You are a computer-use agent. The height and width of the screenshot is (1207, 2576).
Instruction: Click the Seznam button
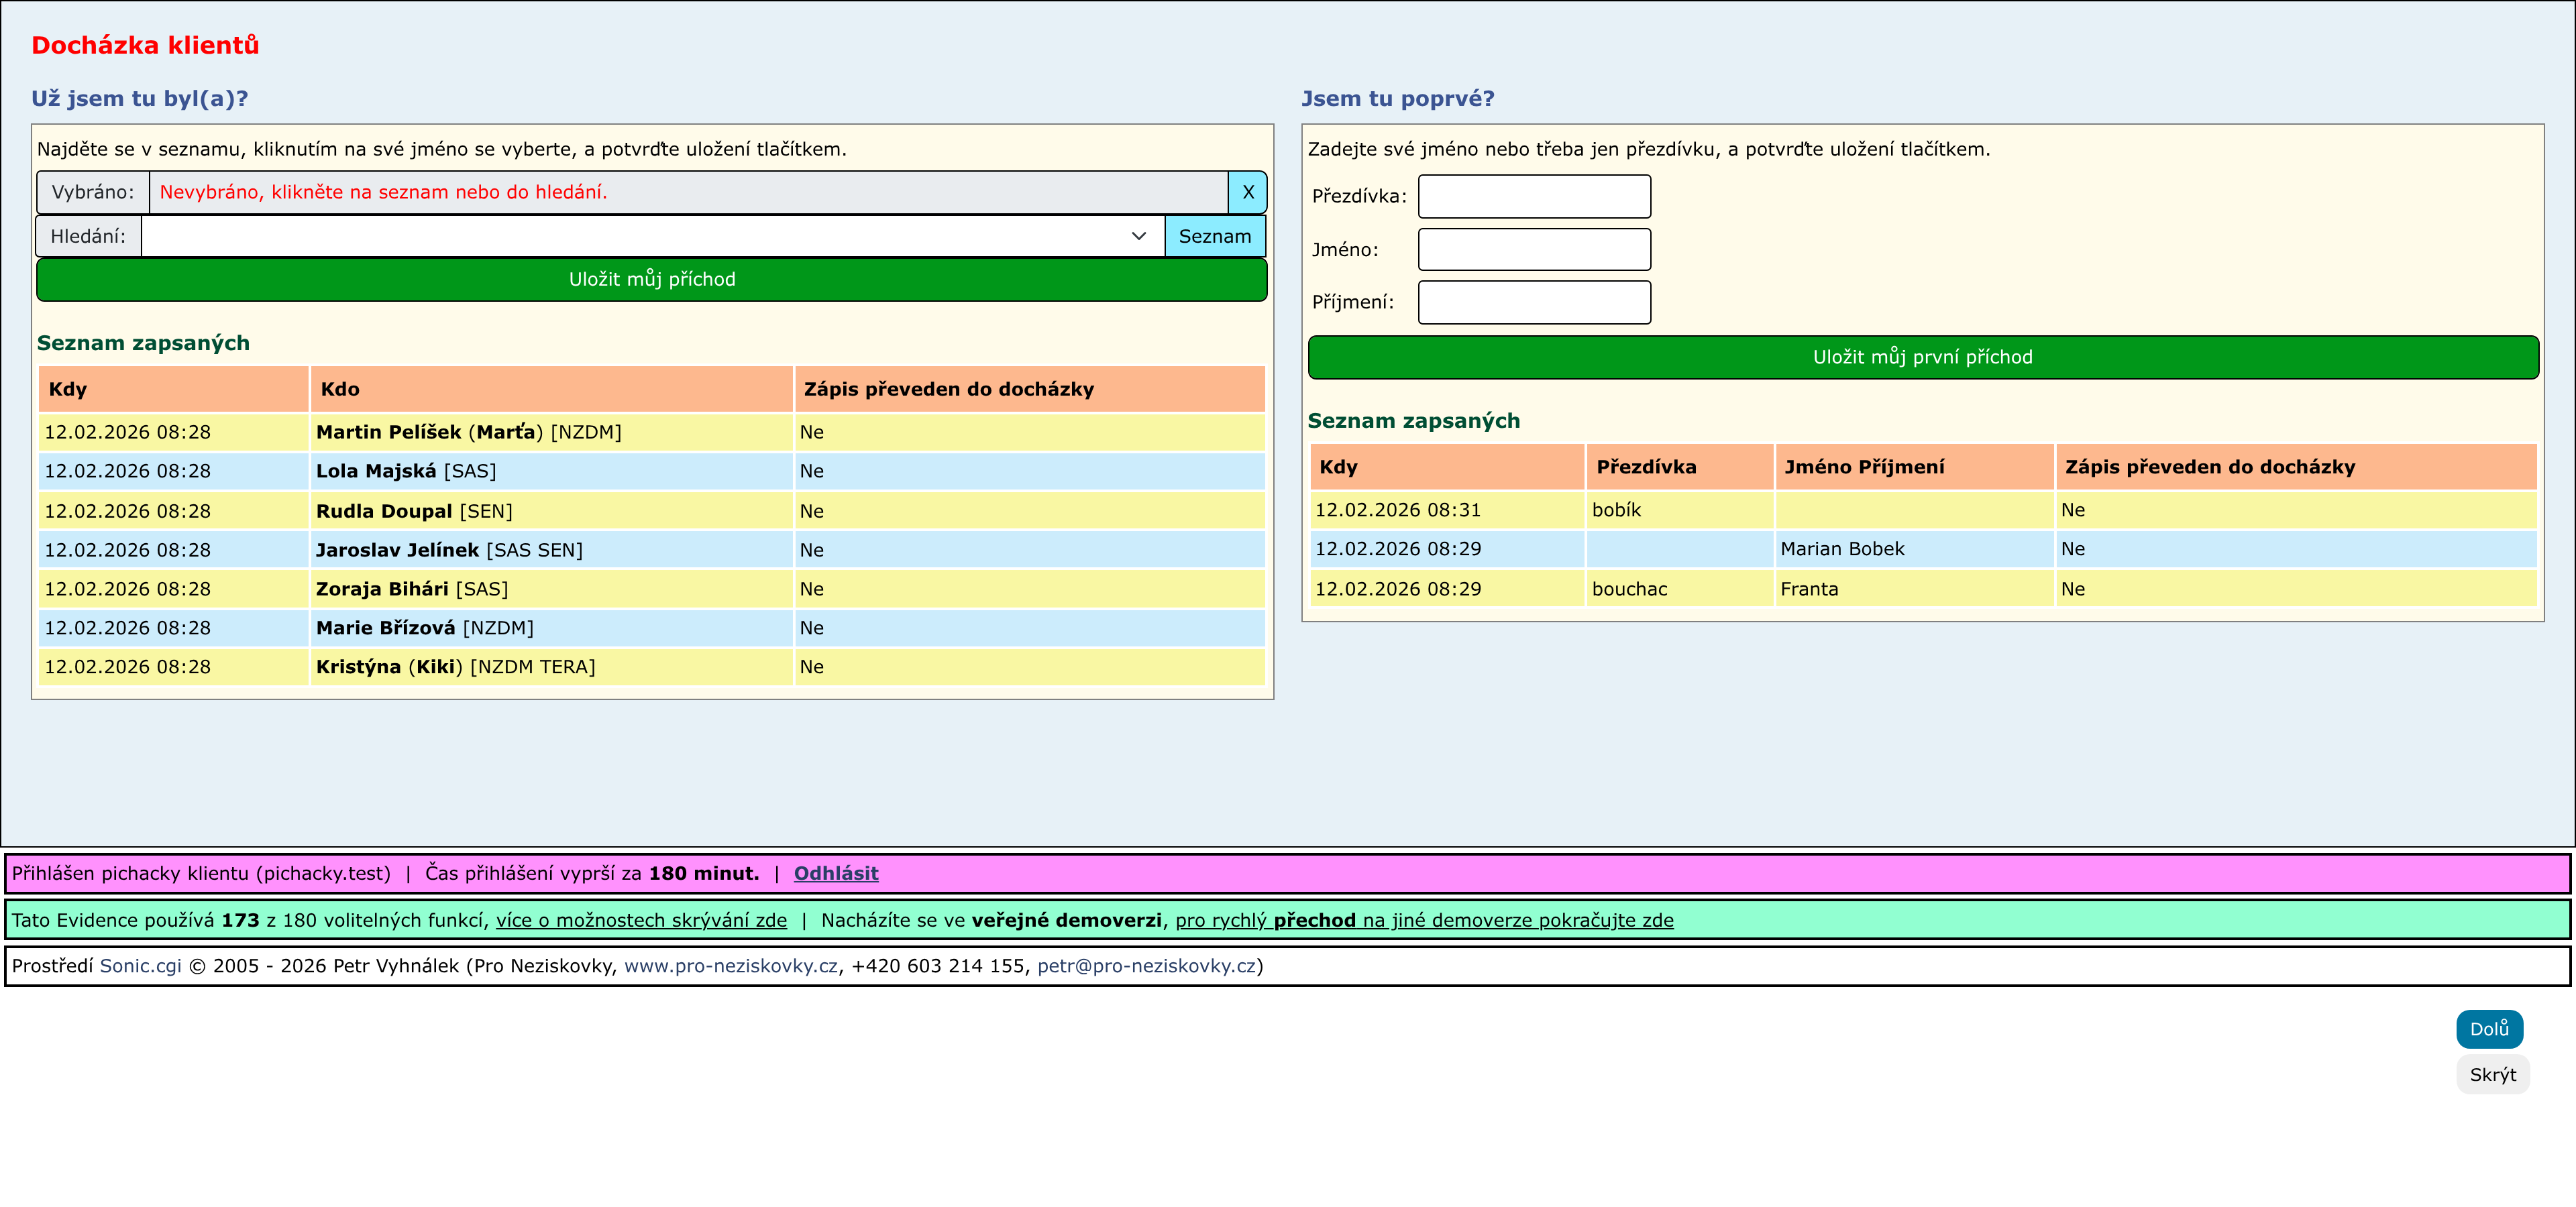click(1214, 236)
